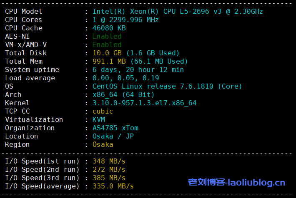The height and width of the screenshot is (198, 296).
Task: Click the CentOS Linux release text
Action: click(167, 86)
